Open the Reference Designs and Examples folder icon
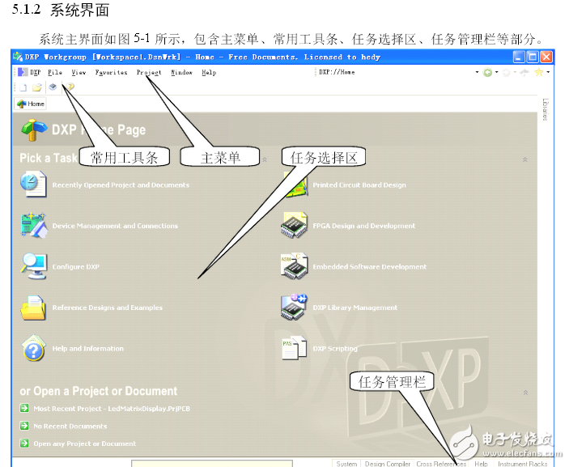This screenshot has height=467, width=569. click(33, 308)
